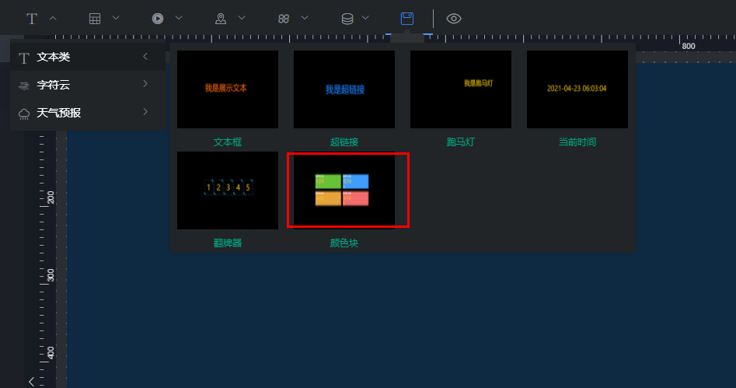Click the 当前时间 label
Image resolution: width=736 pixels, height=388 pixels.
pyautogui.click(x=577, y=142)
